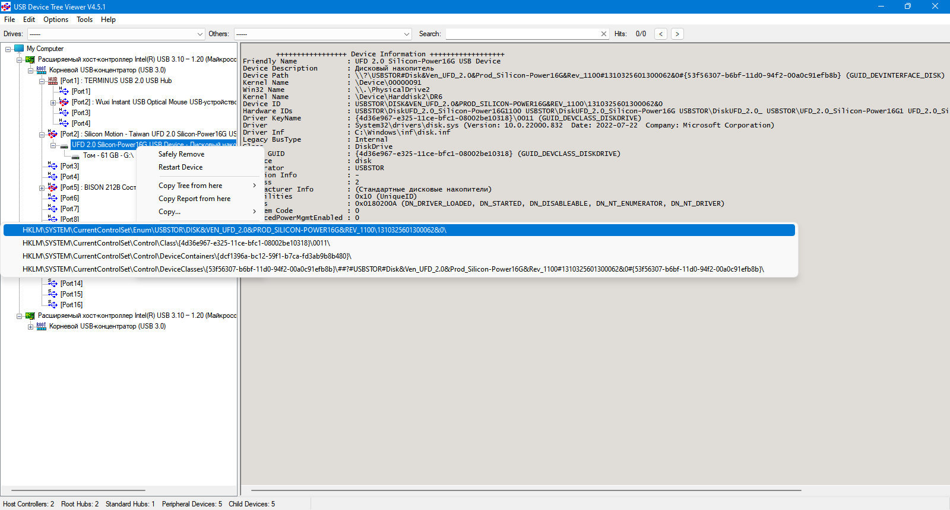Click the Silicon Motion Port2 device icon
This screenshot has width=950, height=510.
(x=53, y=134)
